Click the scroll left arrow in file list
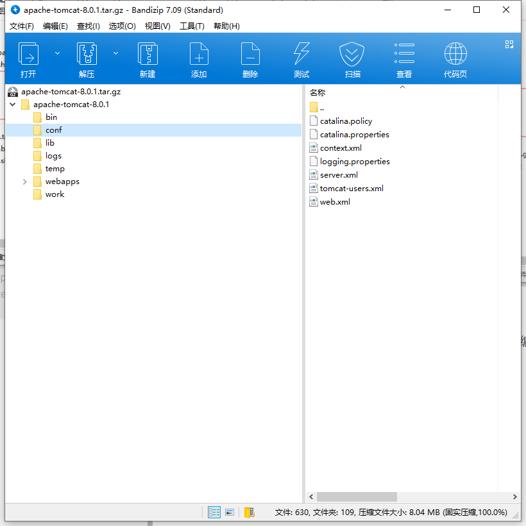The height and width of the screenshot is (526, 526). tap(311, 497)
